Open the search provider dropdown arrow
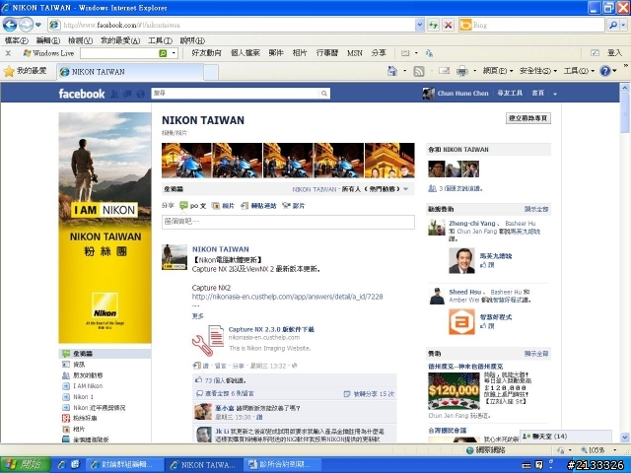Viewport: 631px width, 473px height. (623, 25)
